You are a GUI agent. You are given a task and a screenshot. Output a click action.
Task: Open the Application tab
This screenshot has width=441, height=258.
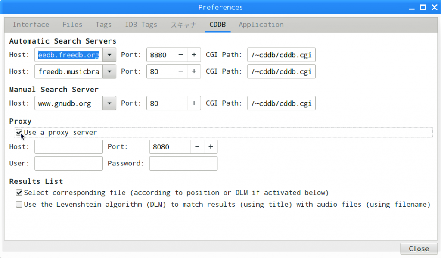tap(261, 25)
